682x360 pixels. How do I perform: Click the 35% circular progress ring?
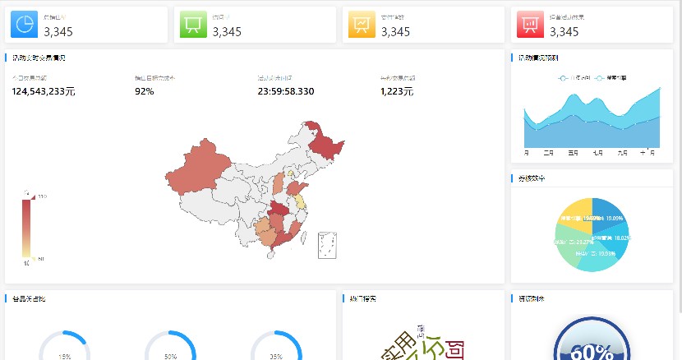276,346
